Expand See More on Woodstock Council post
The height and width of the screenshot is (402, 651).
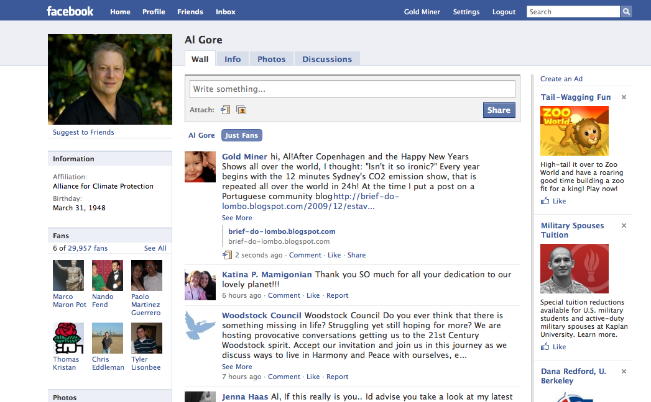pyautogui.click(x=237, y=367)
